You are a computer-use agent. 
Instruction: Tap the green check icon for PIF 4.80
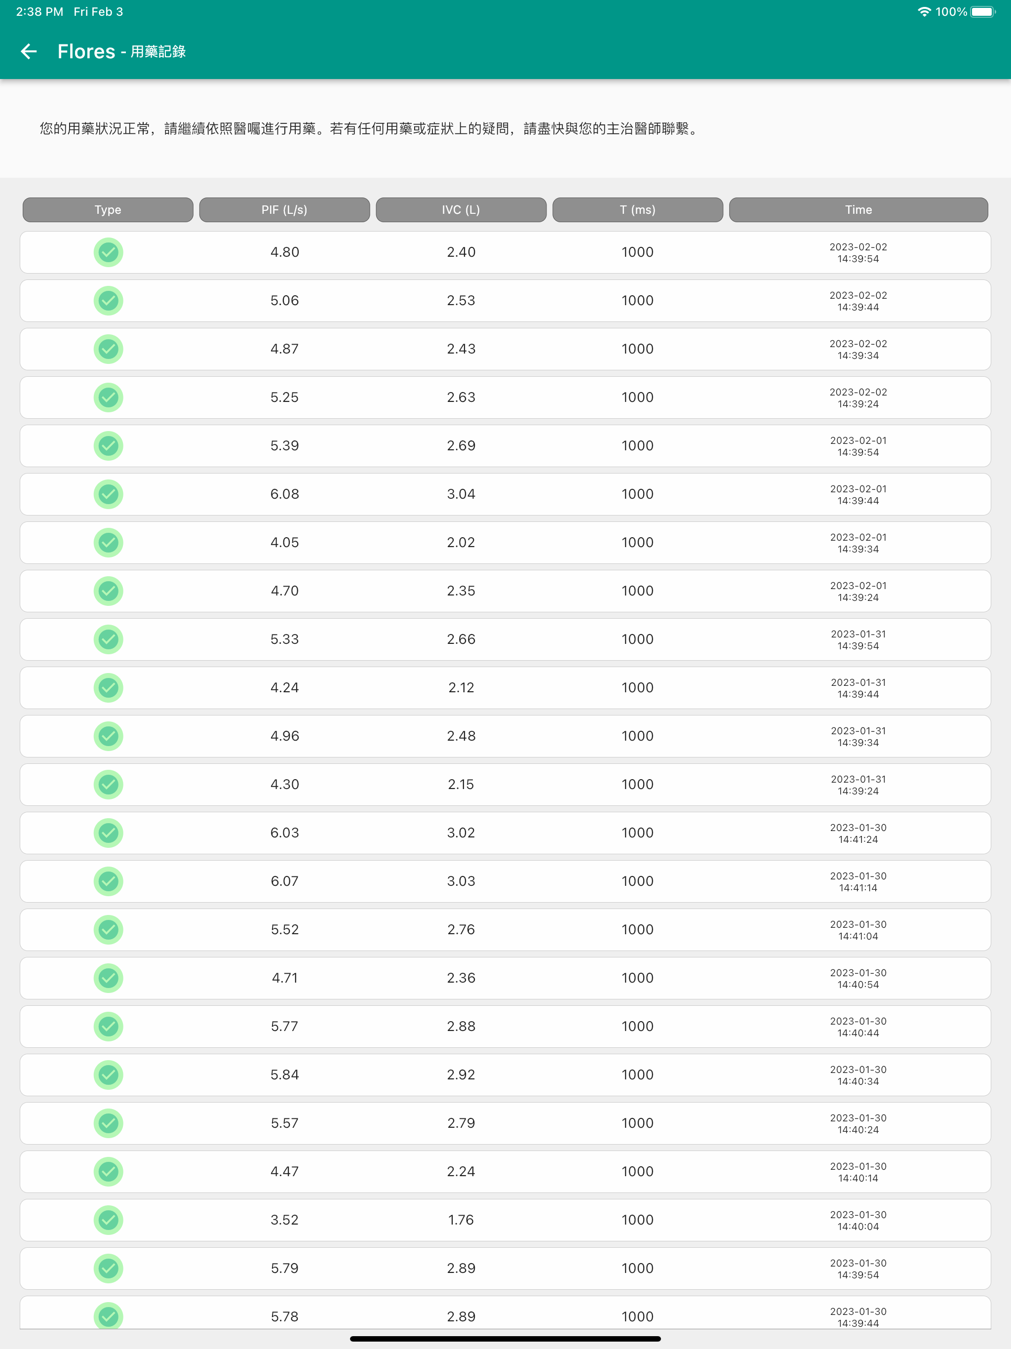click(x=109, y=252)
